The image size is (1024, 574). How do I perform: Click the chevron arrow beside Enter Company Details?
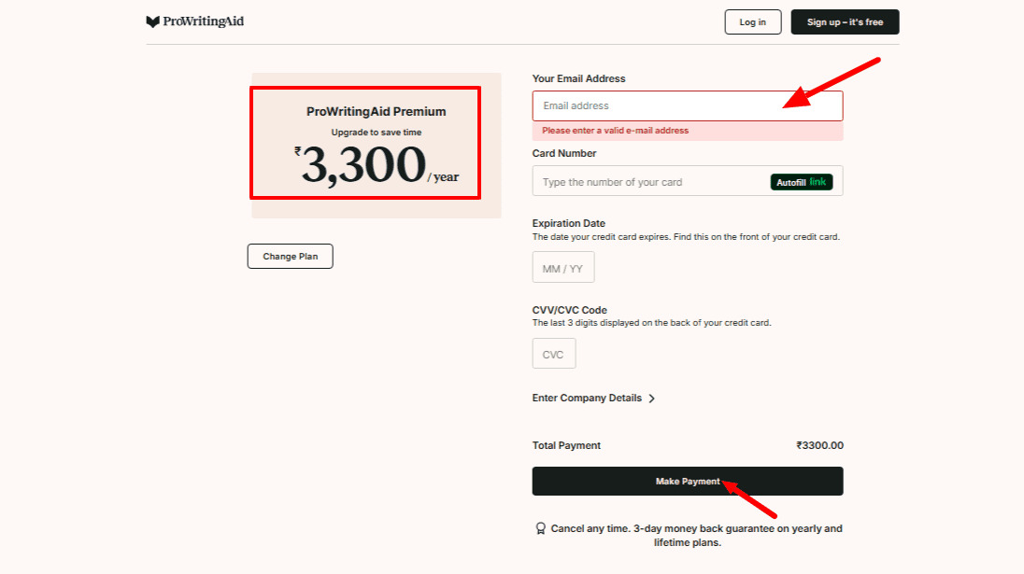(651, 399)
